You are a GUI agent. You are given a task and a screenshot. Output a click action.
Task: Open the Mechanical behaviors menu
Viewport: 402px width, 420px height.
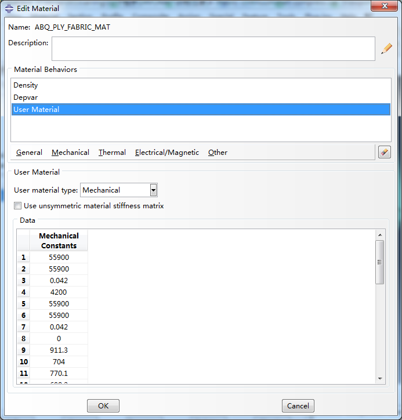[70, 153]
